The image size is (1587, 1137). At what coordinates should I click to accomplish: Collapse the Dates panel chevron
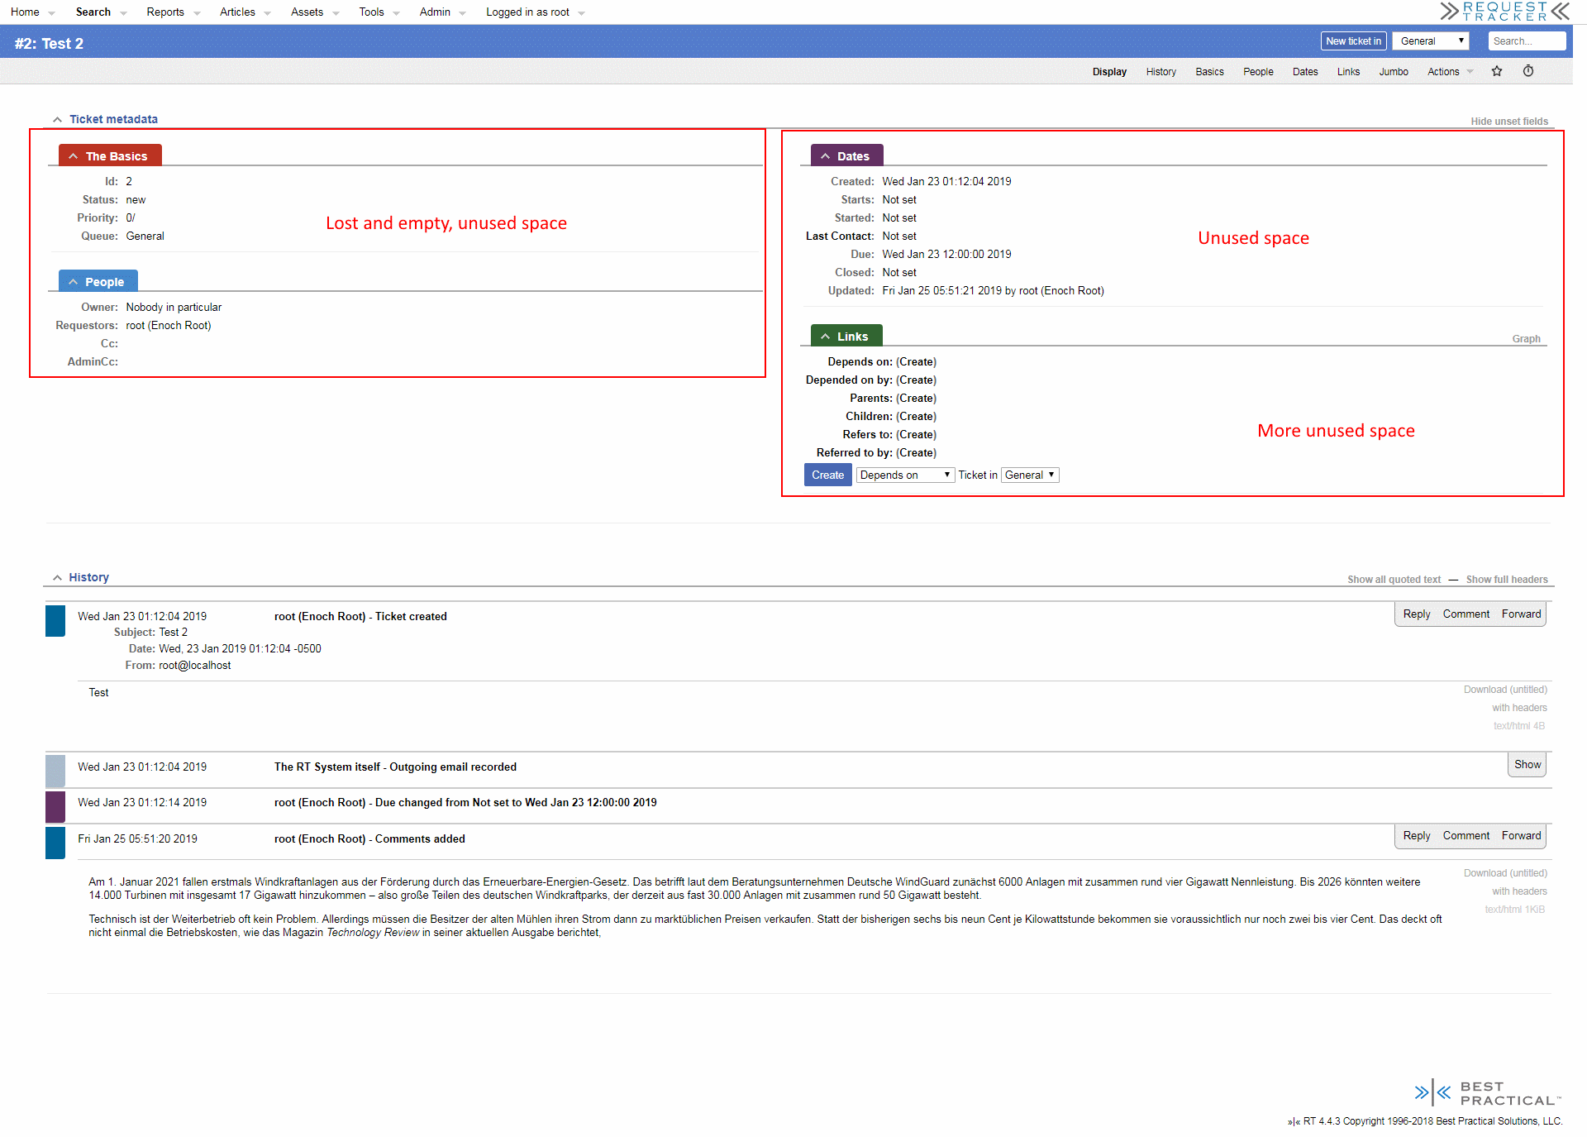coord(825,156)
